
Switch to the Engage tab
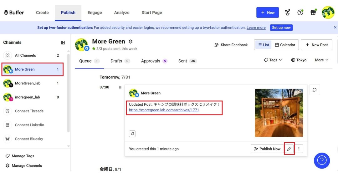coord(95,13)
